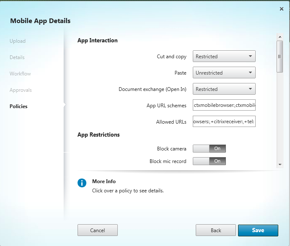Close the Mobile App Details dialog
290x246 pixels.
280,8
